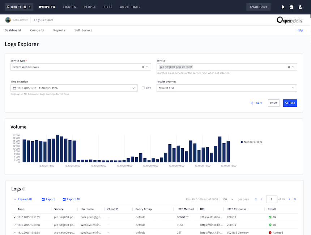The image size is (311, 235).
Task: Open the Results Ordering dropdown
Action: [226, 88]
